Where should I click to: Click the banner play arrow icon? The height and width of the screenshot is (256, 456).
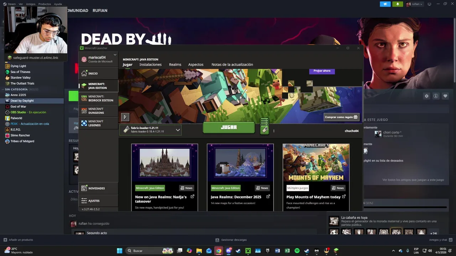coord(125,117)
